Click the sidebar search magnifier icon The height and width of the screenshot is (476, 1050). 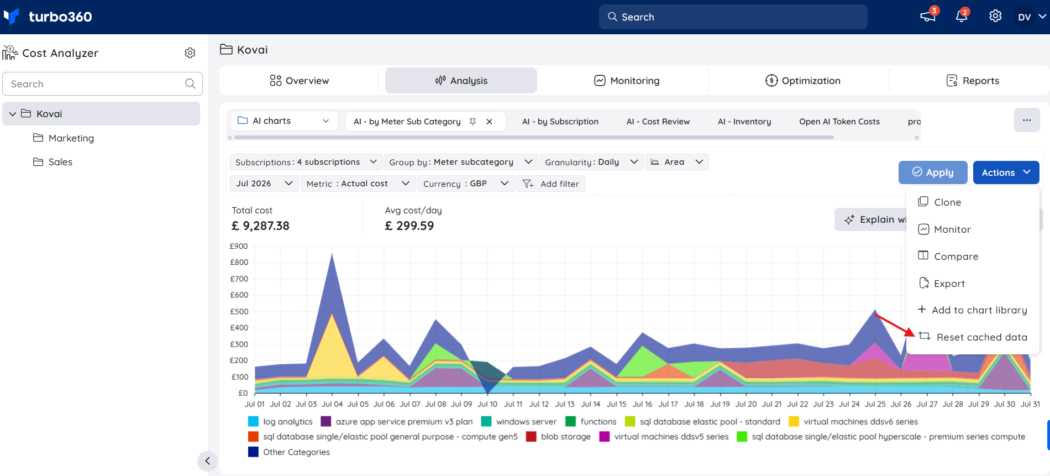[190, 83]
